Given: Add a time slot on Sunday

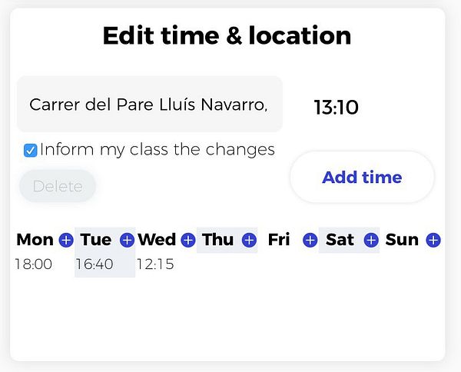Looking at the screenshot, I should coord(433,241).
